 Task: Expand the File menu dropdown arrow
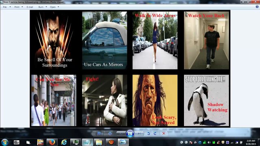10,7
